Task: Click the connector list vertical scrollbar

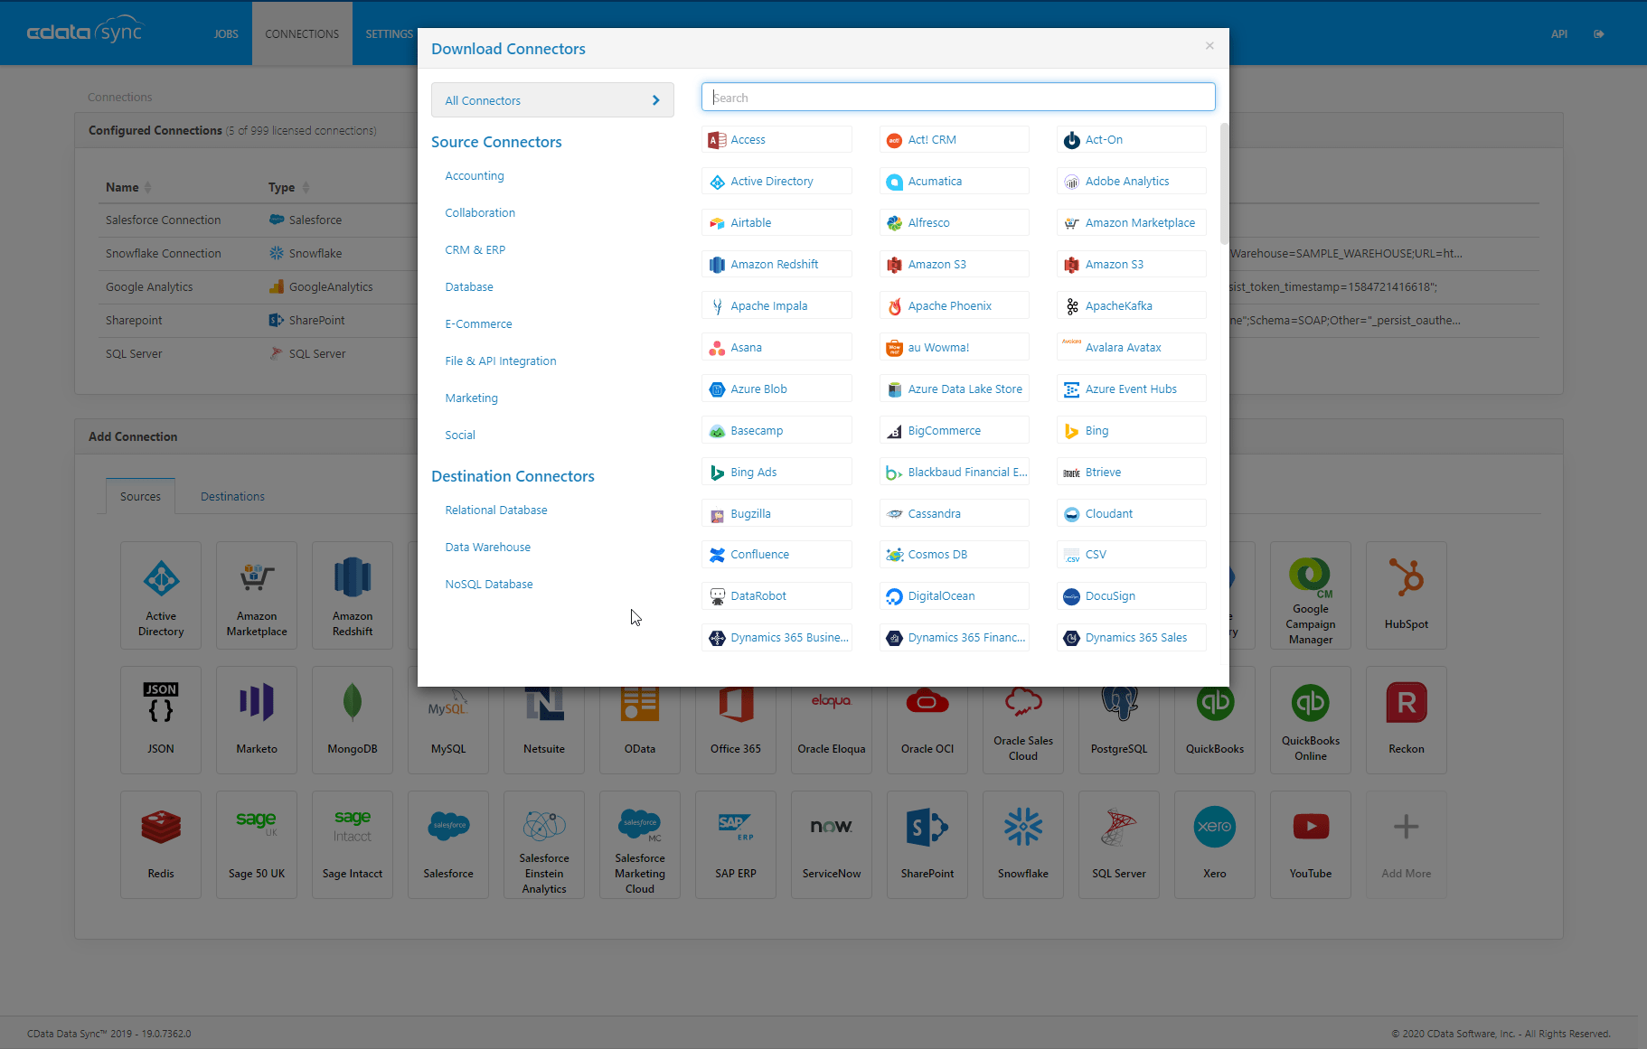Action: [x=1224, y=184]
